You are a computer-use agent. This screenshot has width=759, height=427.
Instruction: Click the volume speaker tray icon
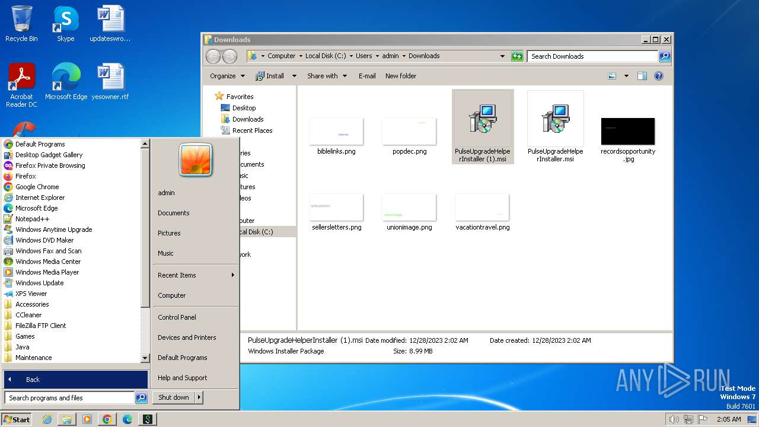coord(674,419)
